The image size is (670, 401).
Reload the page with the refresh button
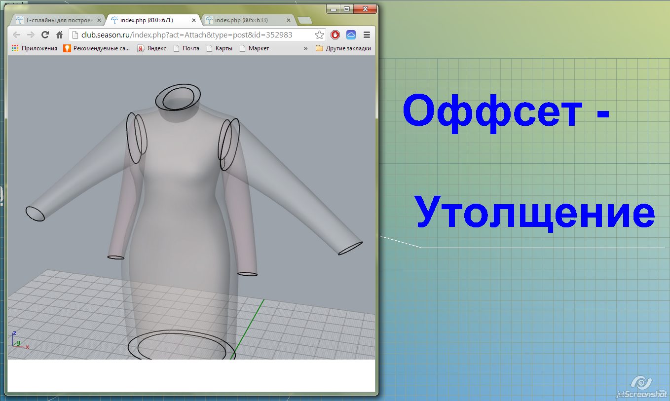click(x=45, y=35)
